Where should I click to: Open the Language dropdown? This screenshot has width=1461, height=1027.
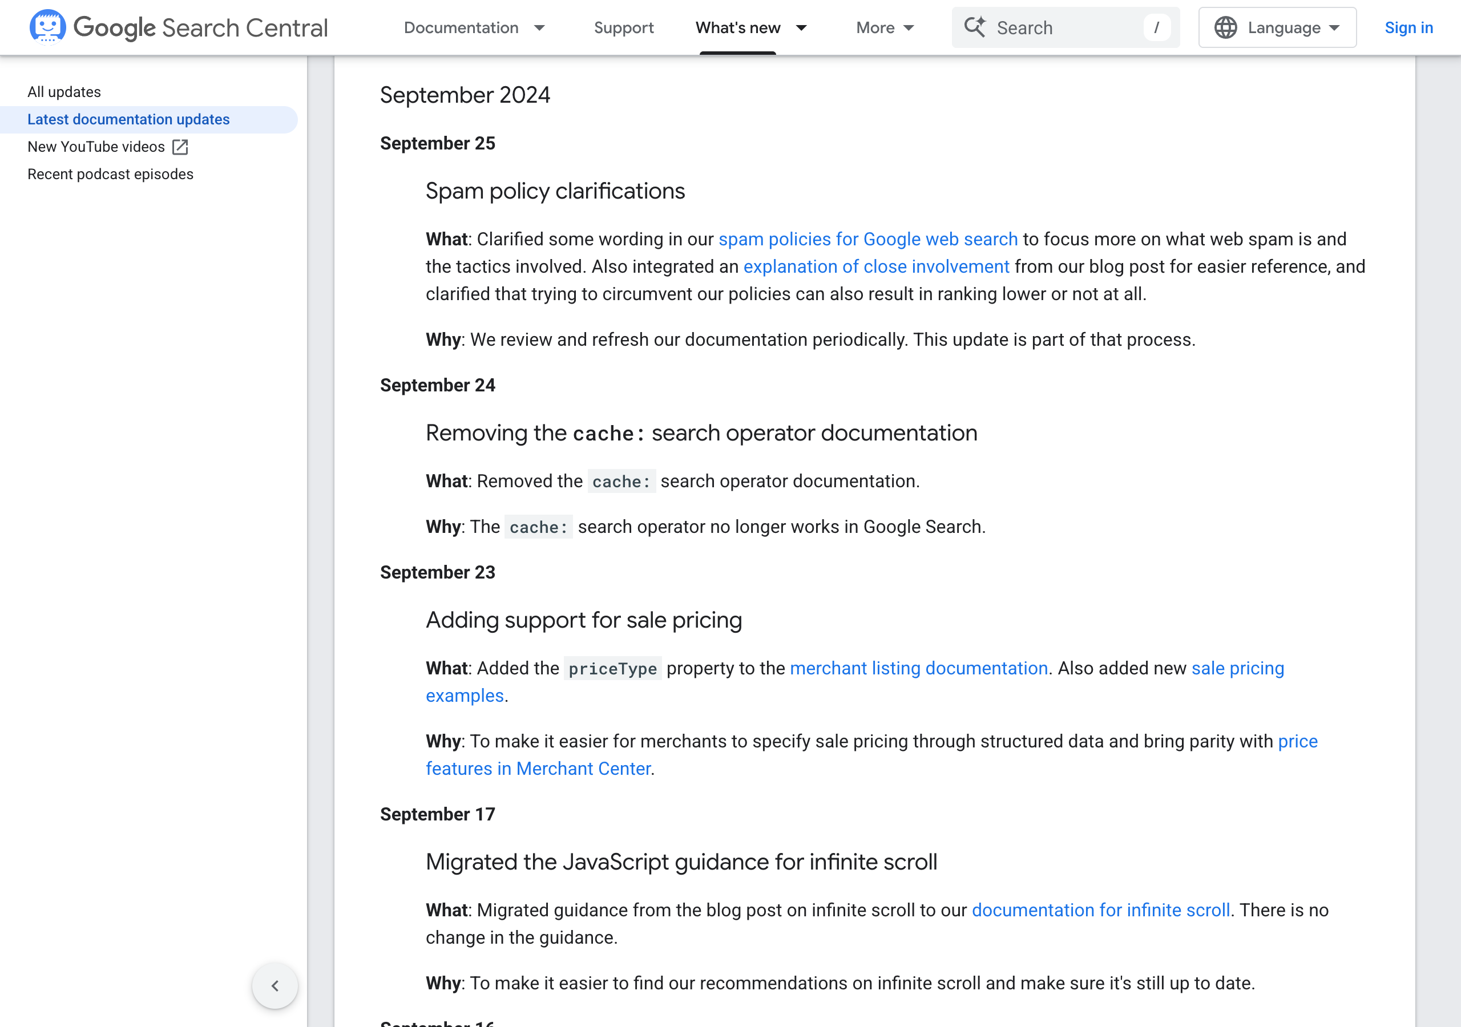click(x=1277, y=27)
